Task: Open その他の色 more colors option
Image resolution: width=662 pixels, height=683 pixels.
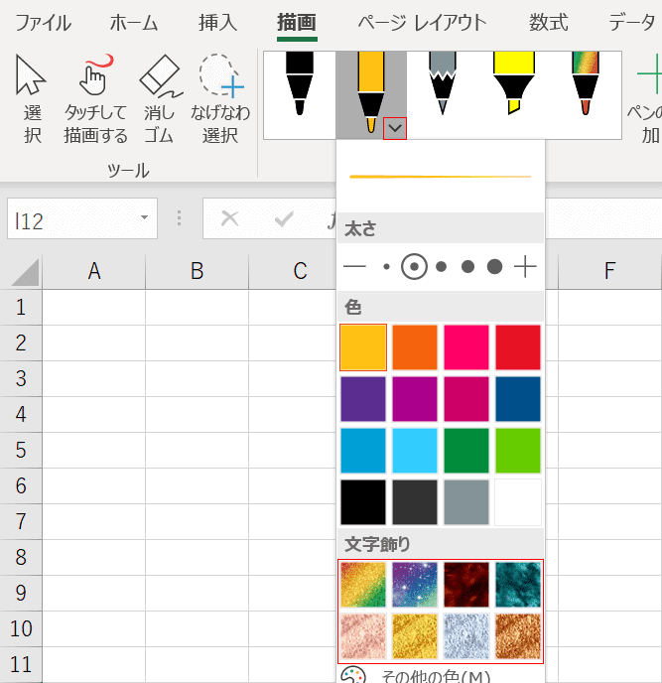Action: pos(441,675)
